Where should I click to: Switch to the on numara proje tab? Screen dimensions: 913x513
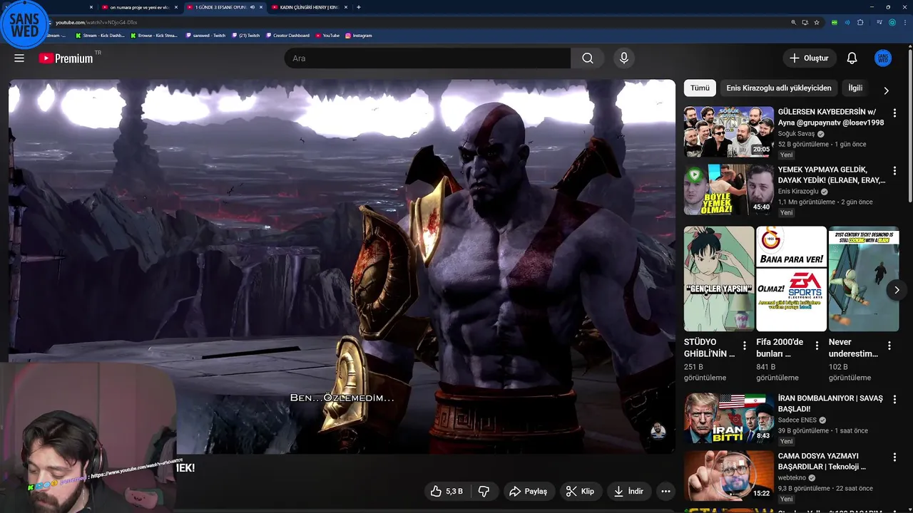tap(139, 7)
